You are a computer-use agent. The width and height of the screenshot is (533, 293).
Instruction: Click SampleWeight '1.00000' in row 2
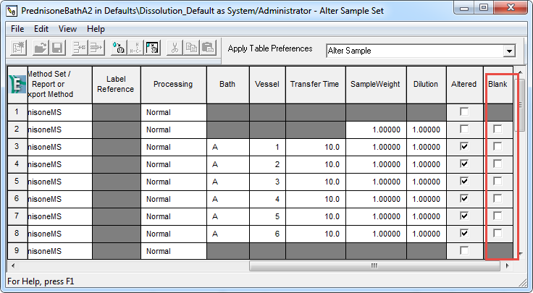pos(376,129)
